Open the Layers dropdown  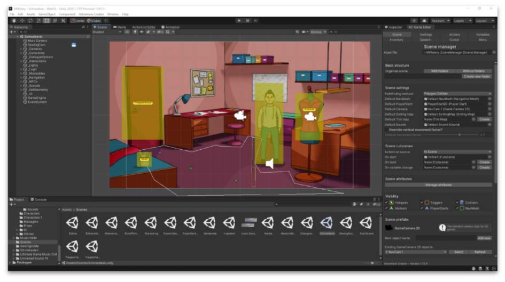click(x=459, y=20)
